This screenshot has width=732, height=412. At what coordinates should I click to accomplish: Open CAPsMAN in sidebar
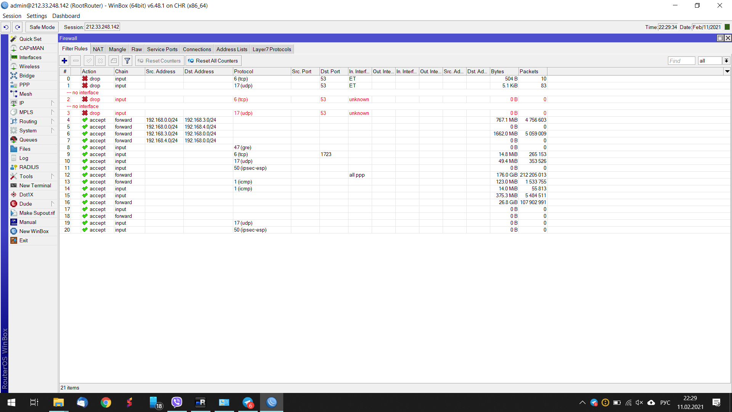coord(32,48)
